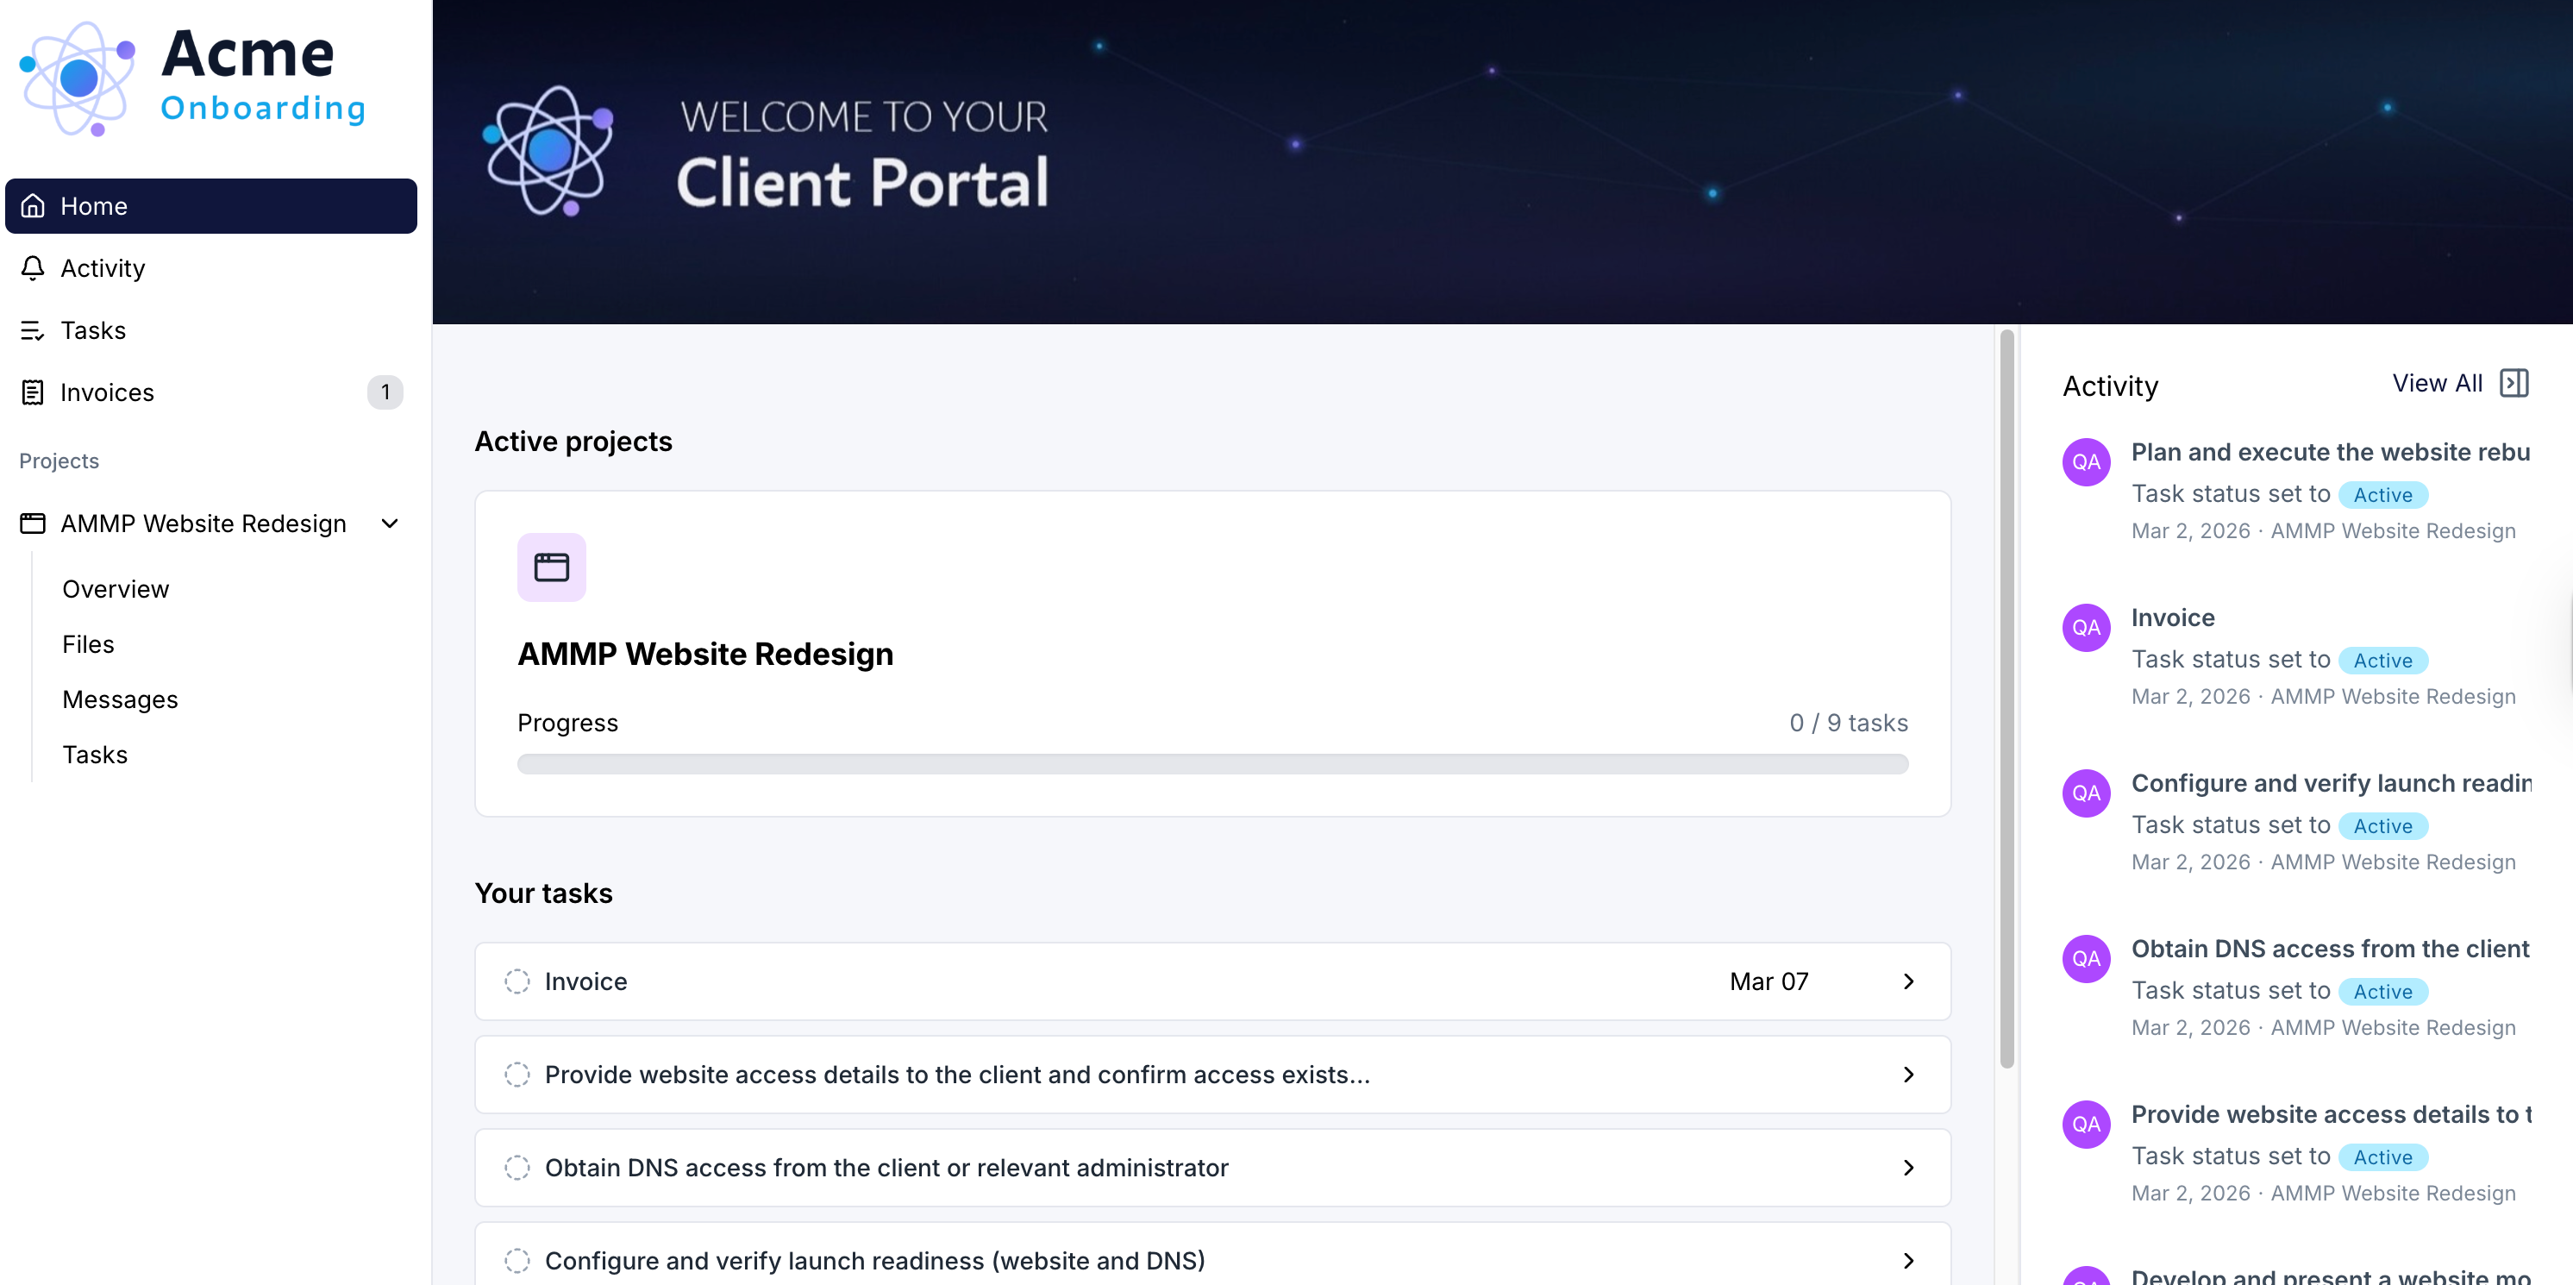Screen dimensions: 2573x1285
Task: Click the purple project icon on AMMP card
Action: tap(551, 567)
